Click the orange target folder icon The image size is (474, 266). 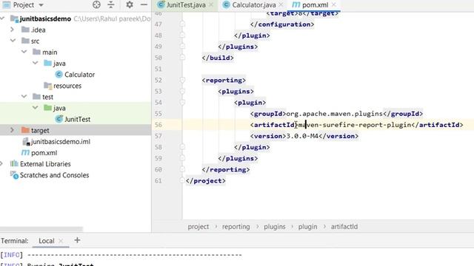click(x=25, y=130)
